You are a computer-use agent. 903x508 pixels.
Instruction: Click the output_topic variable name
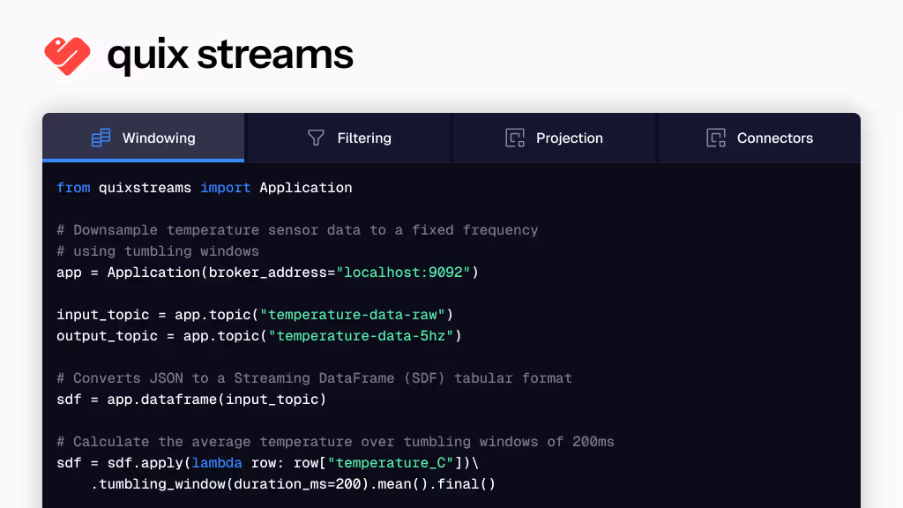[x=107, y=336]
